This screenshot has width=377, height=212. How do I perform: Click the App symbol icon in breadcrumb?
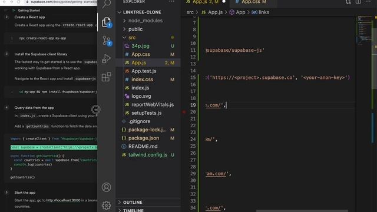pos(232,12)
